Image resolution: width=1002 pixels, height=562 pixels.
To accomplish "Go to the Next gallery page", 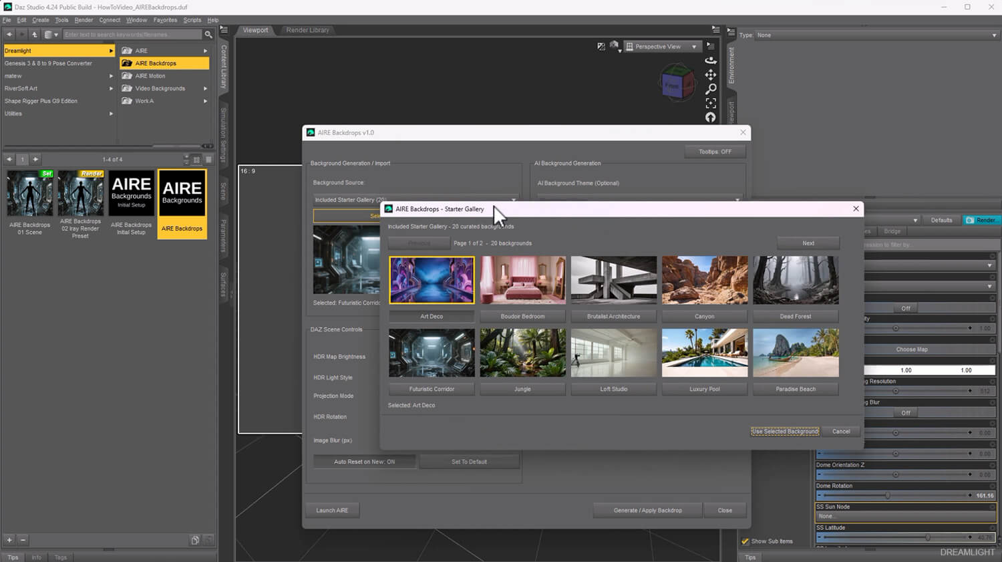I will click(x=808, y=243).
